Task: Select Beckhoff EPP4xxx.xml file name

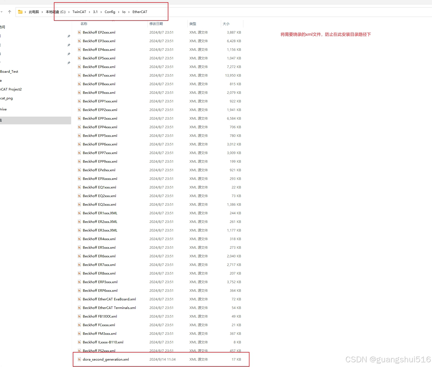Action: click(x=100, y=127)
